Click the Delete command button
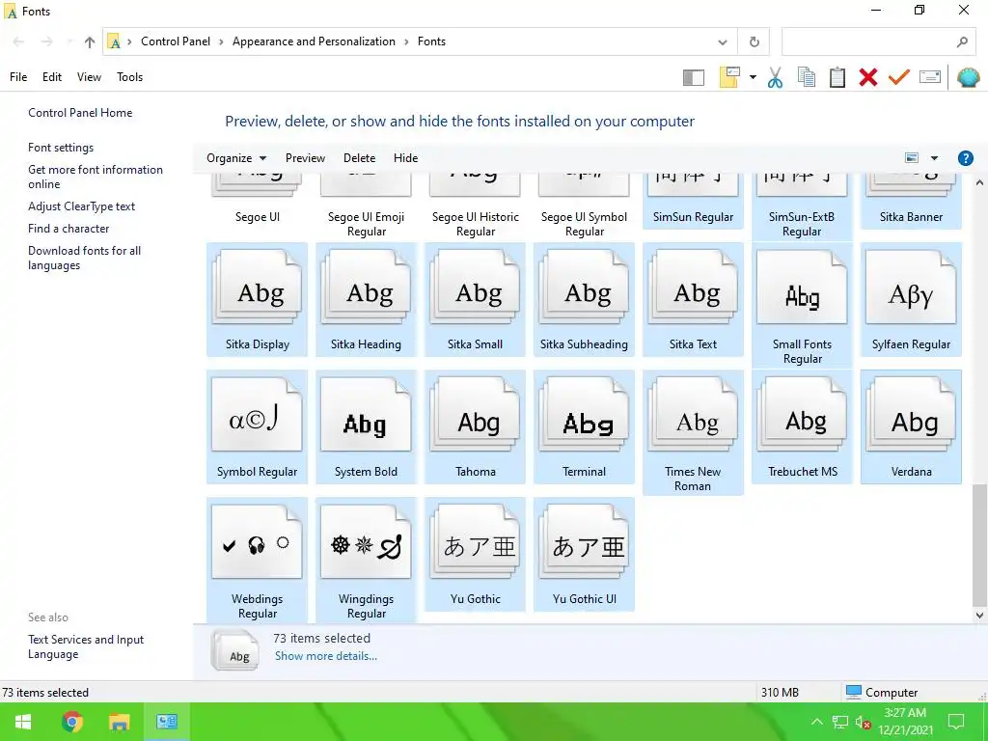988x741 pixels. [359, 158]
